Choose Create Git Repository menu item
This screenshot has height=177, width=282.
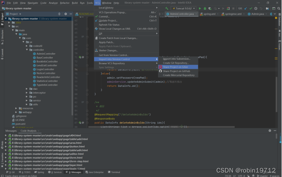pyautogui.click(x=178, y=63)
